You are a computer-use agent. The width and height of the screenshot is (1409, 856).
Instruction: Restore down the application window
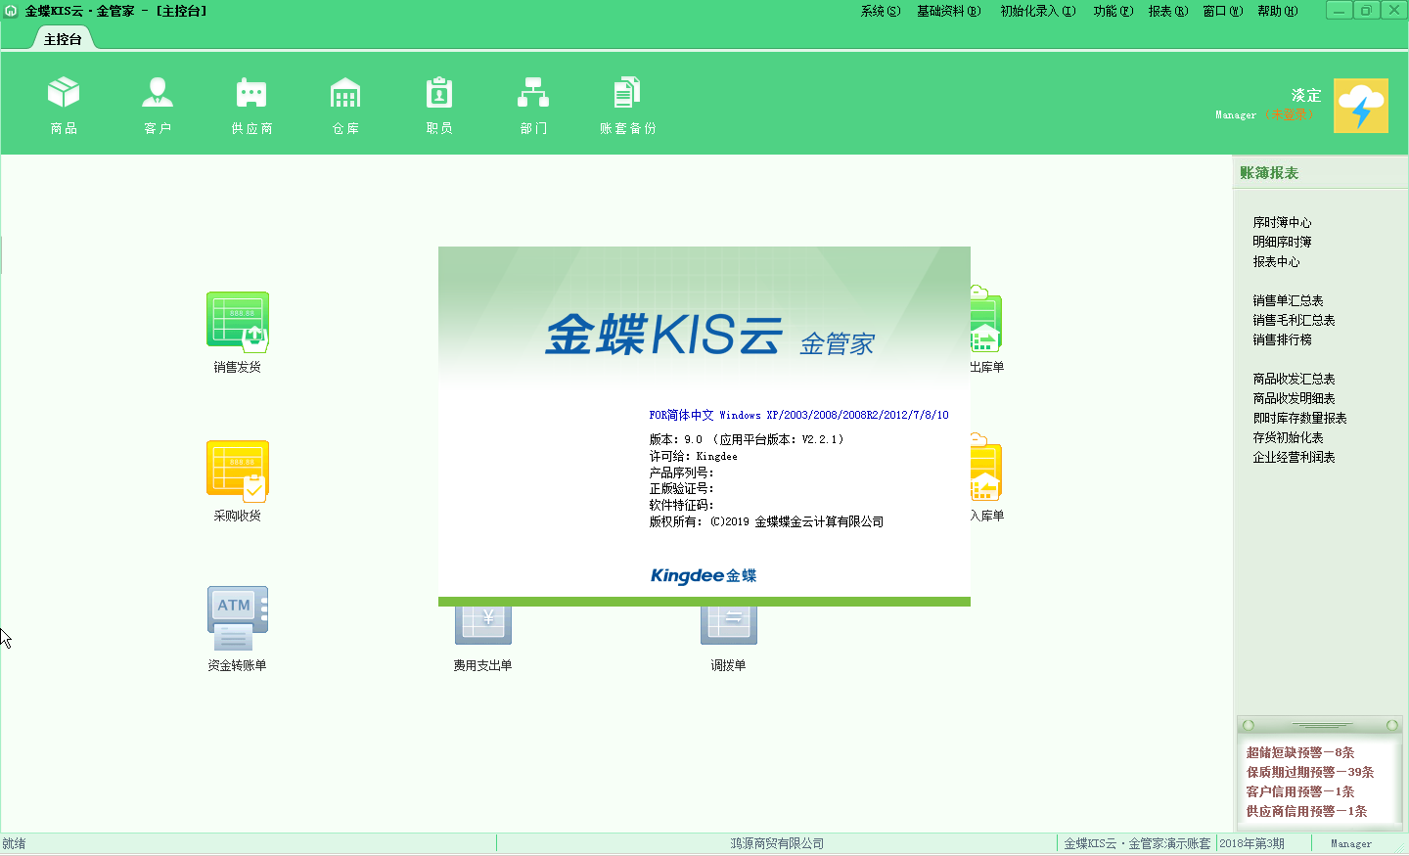point(1366,11)
